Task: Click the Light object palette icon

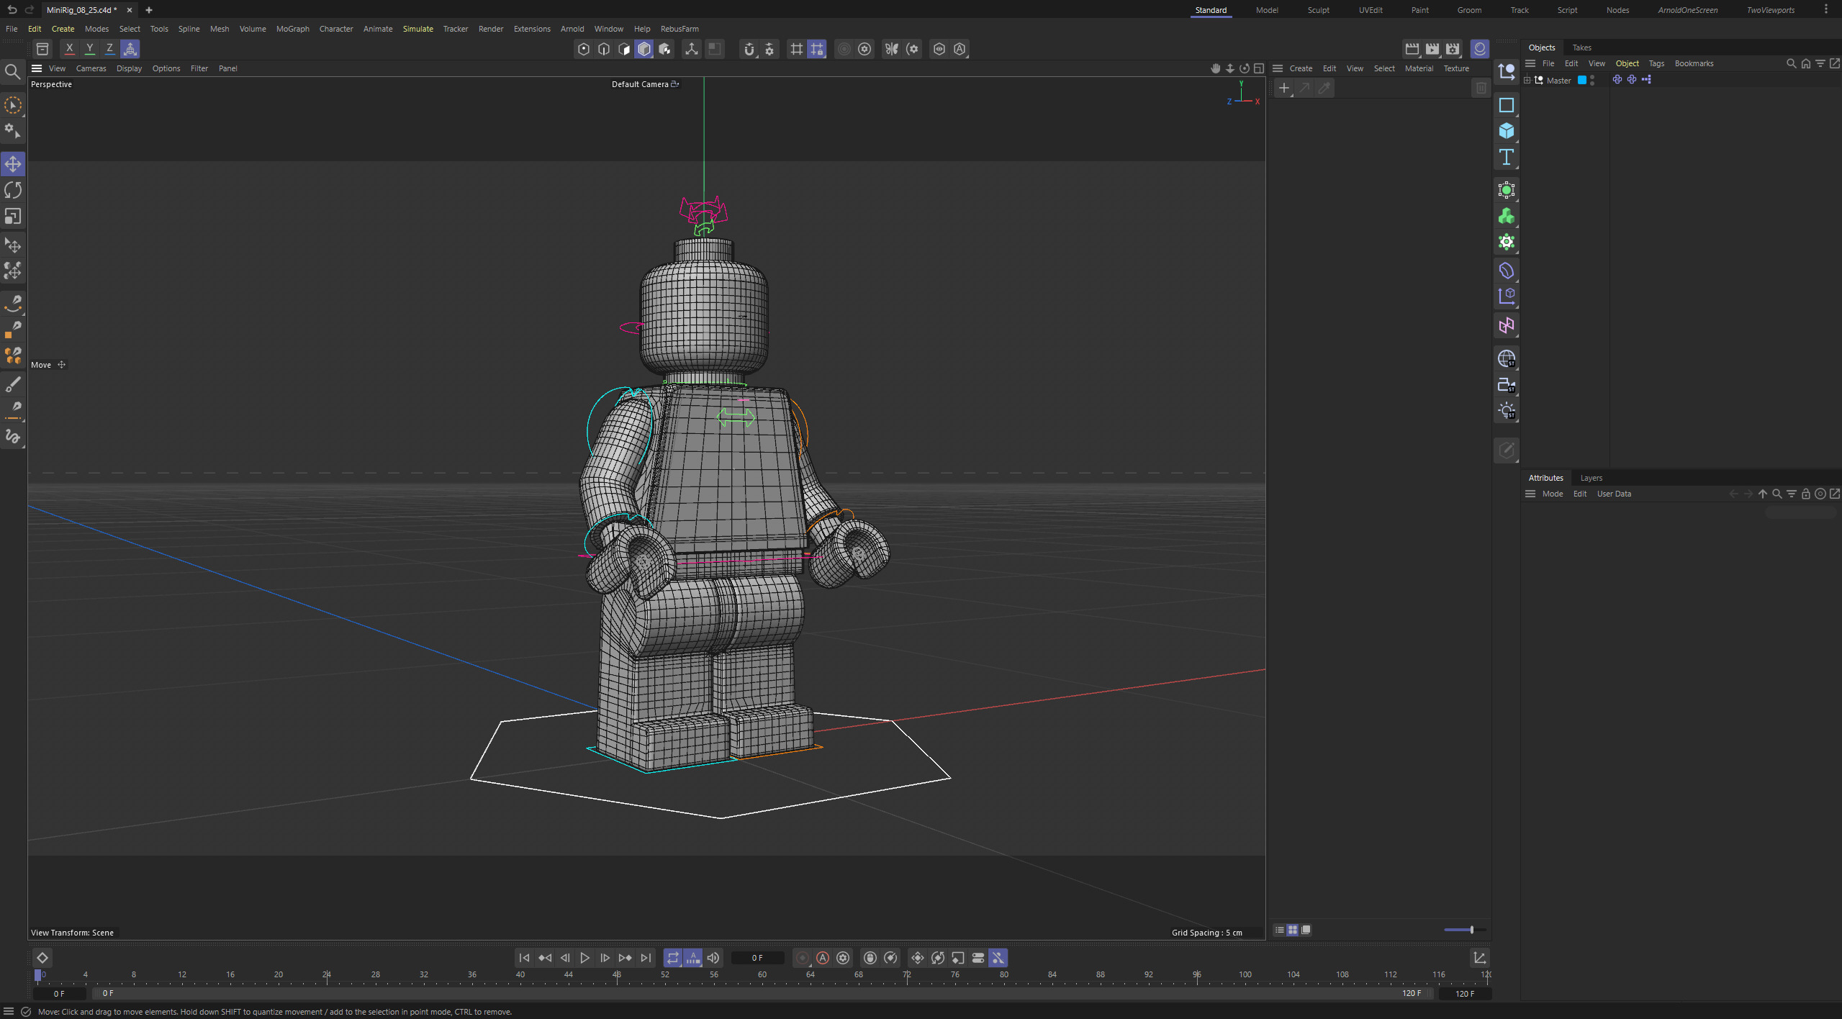Action: click(x=1507, y=411)
